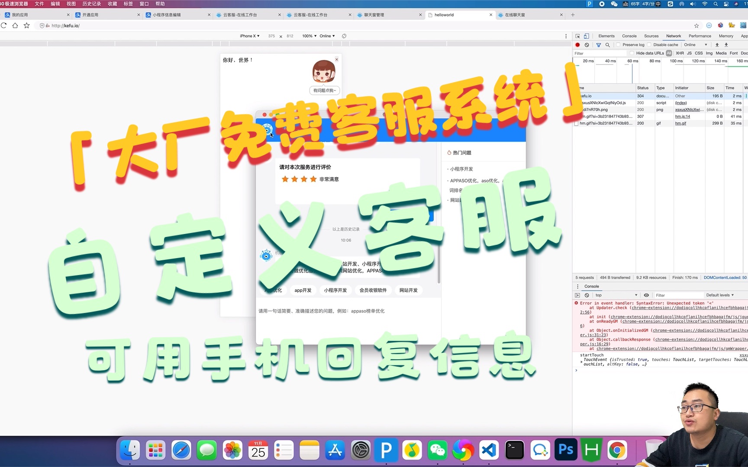Open the iPhone X device dropdown
The image size is (748, 467).
point(250,36)
